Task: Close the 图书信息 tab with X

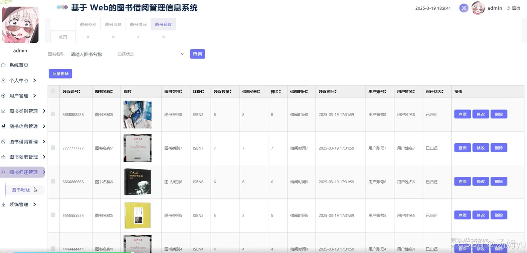Action: pos(113,37)
